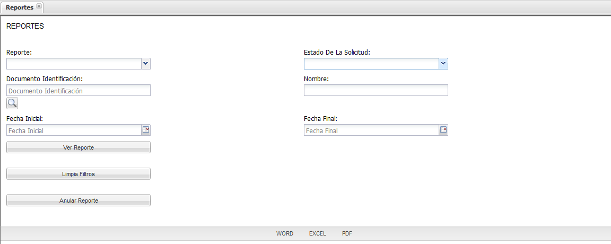Click the magnifying glass search icon
Viewport: 611px width, 244px height.
(x=12, y=103)
